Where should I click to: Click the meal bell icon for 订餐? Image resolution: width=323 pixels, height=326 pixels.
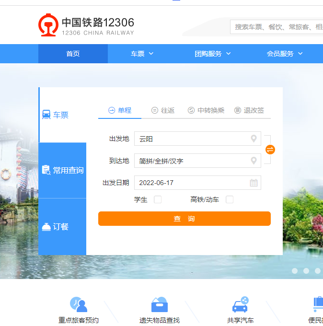46,227
